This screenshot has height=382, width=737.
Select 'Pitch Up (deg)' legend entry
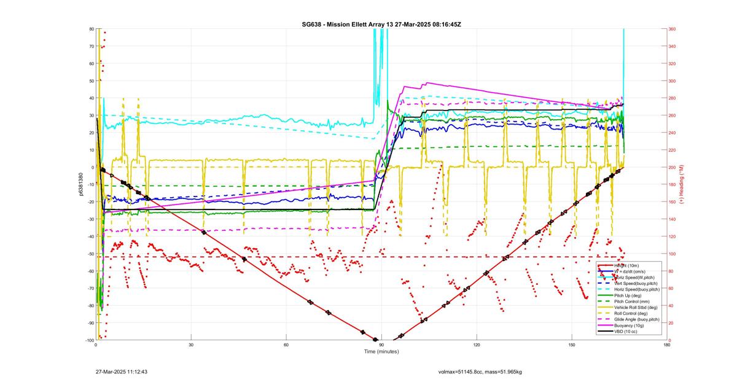[x=628, y=295]
